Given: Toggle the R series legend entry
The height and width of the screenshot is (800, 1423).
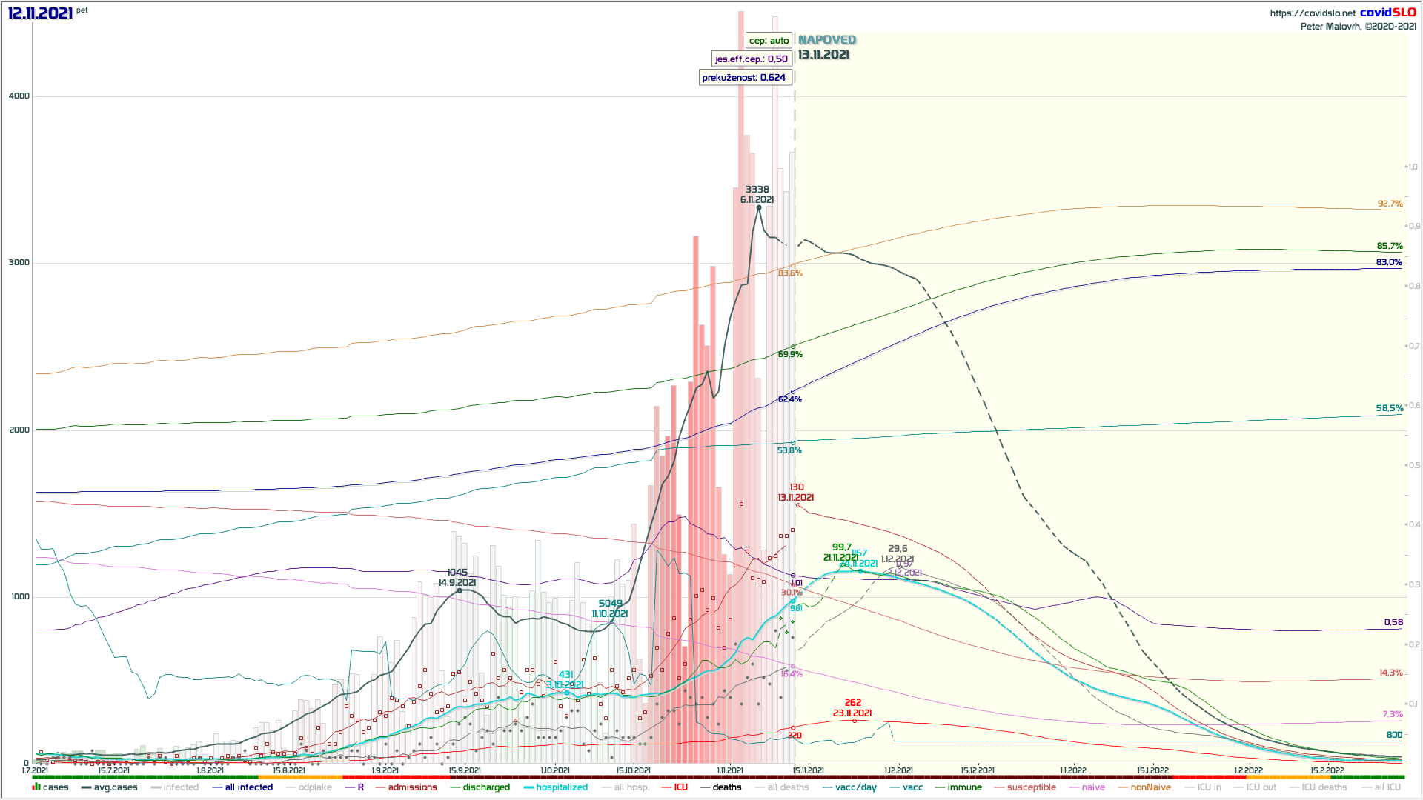Looking at the screenshot, I should 360,787.
